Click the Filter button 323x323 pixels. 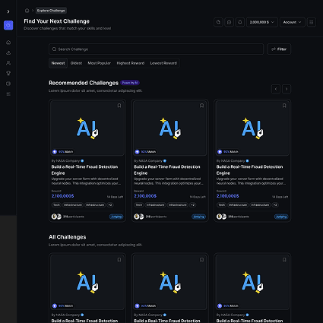point(279,49)
